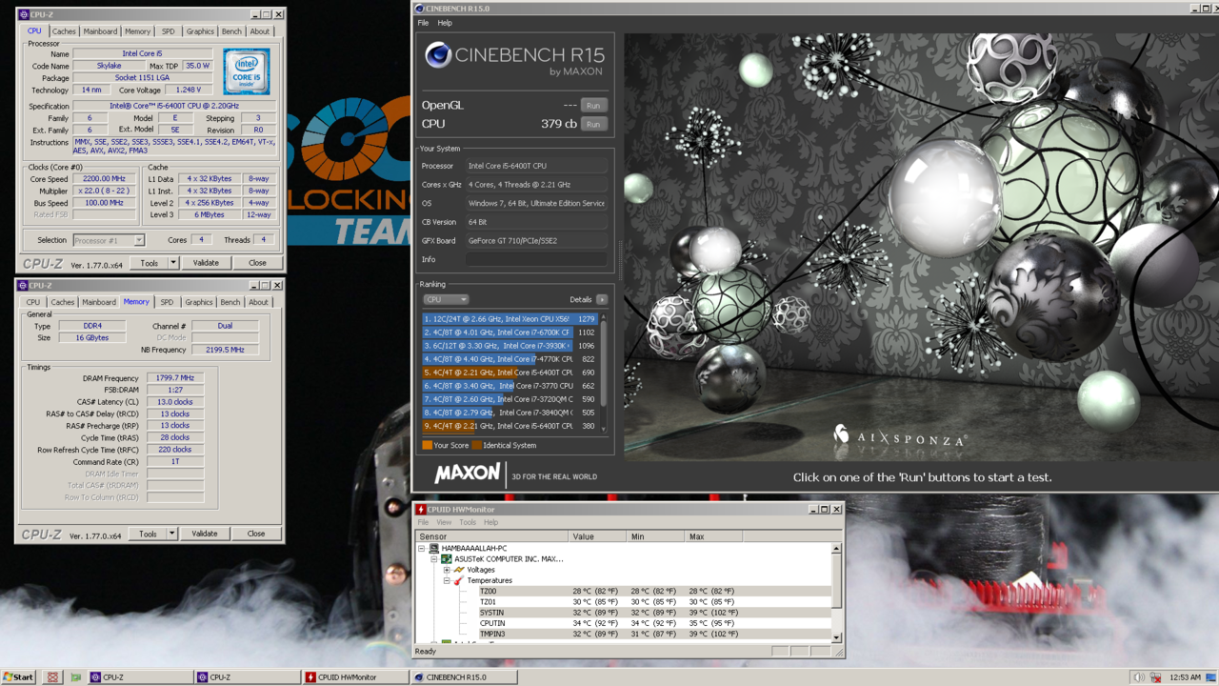Open the View menu in HWMonitor
This screenshot has width=1219, height=686.
pos(444,522)
